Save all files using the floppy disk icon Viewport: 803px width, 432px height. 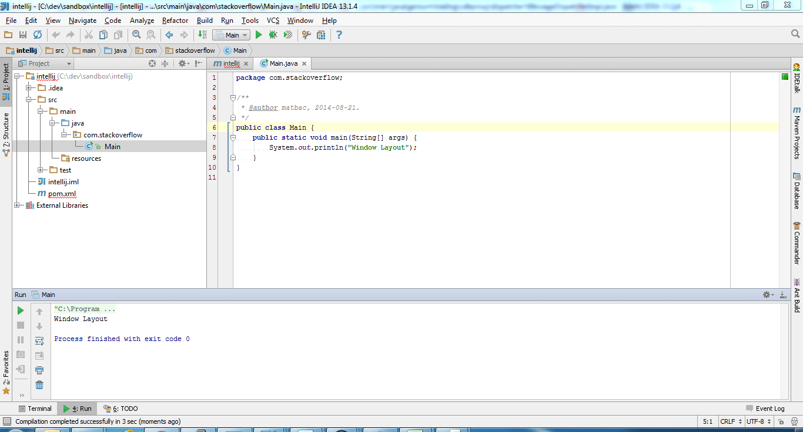tap(23, 35)
